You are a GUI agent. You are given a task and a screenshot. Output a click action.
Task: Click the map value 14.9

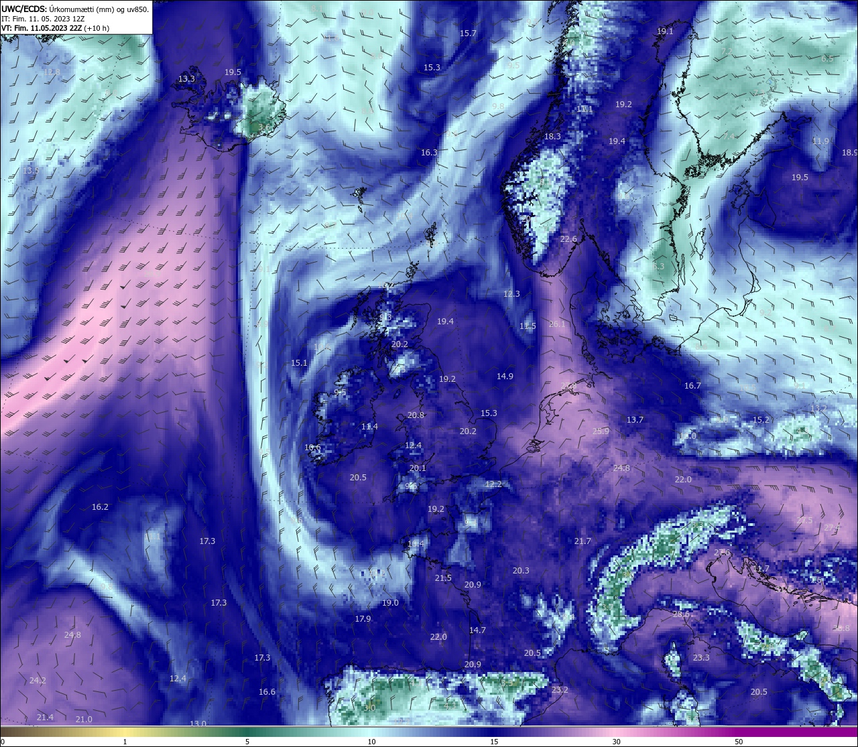pos(505,376)
